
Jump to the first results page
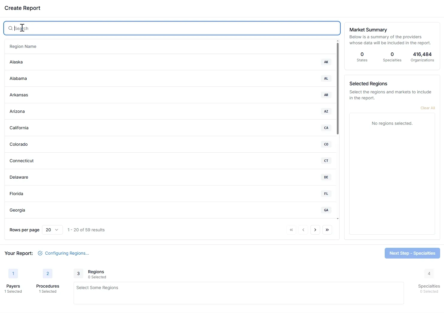pyautogui.click(x=291, y=230)
